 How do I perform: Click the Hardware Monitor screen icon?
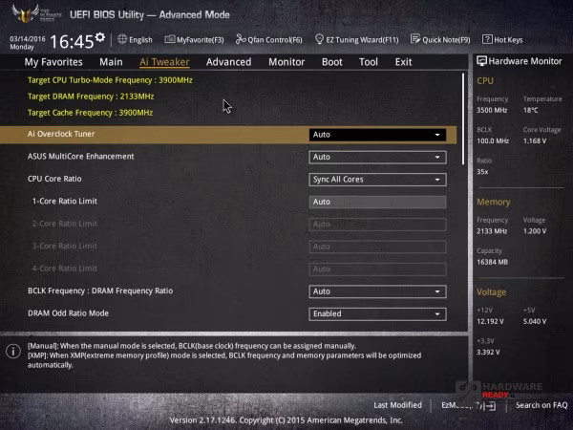(481, 61)
